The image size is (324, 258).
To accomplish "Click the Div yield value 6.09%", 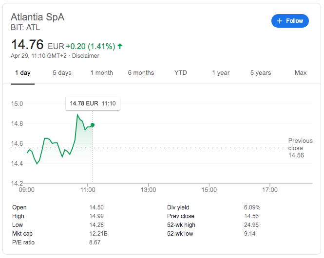I will [x=252, y=207].
